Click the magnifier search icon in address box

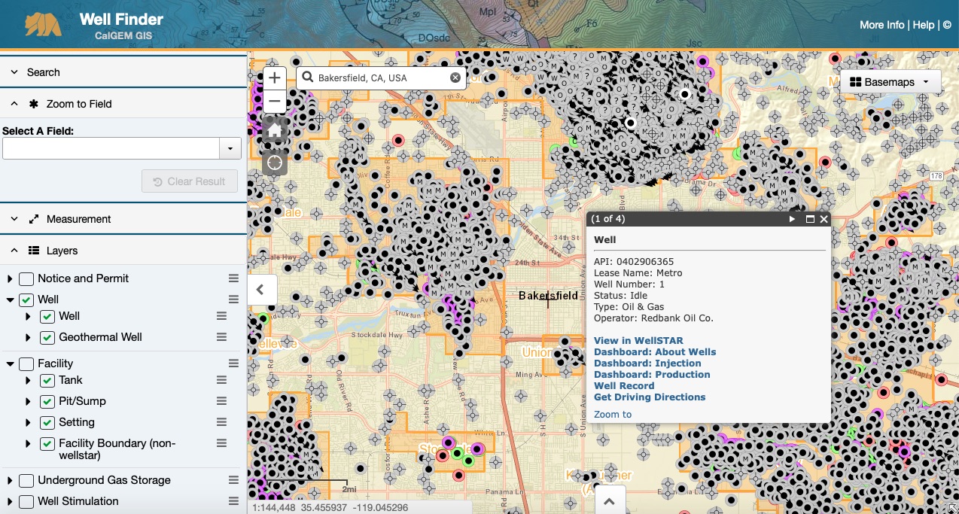(308, 78)
